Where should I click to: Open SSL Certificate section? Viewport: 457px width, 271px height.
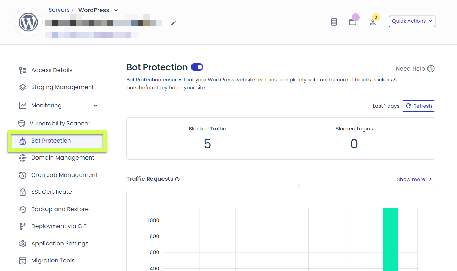point(51,192)
